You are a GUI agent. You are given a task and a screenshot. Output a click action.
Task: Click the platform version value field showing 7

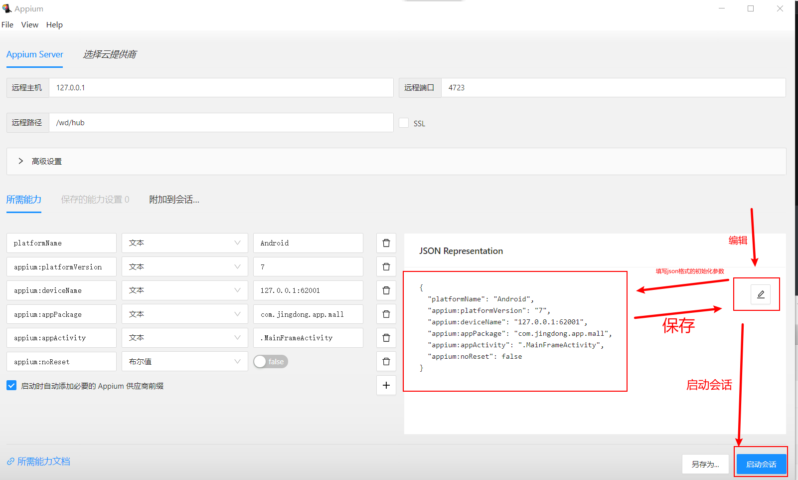pyautogui.click(x=308, y=267)
